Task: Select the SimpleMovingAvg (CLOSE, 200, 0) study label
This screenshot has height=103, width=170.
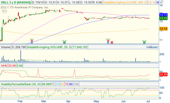Action: [125, 2]
